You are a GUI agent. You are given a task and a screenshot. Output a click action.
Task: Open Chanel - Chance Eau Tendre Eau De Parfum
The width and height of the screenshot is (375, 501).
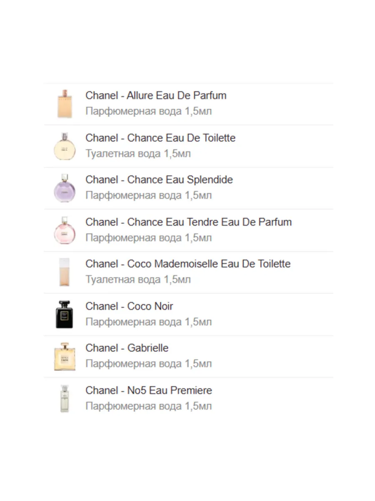(188, 222)
